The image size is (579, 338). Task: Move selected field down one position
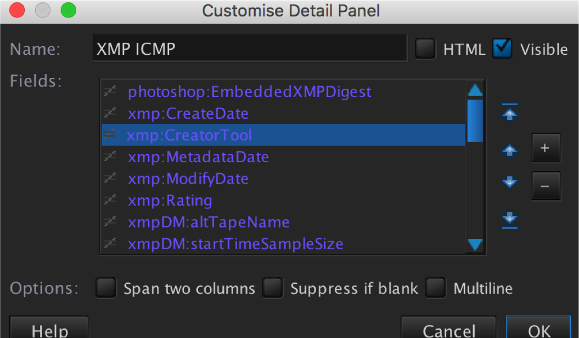pos(510,182)
